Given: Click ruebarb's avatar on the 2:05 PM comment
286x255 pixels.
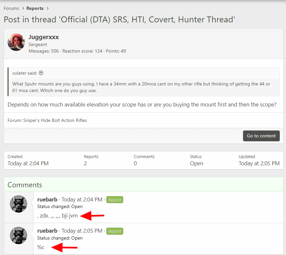Looking at the screenshot, I should (x=18, y=235).
